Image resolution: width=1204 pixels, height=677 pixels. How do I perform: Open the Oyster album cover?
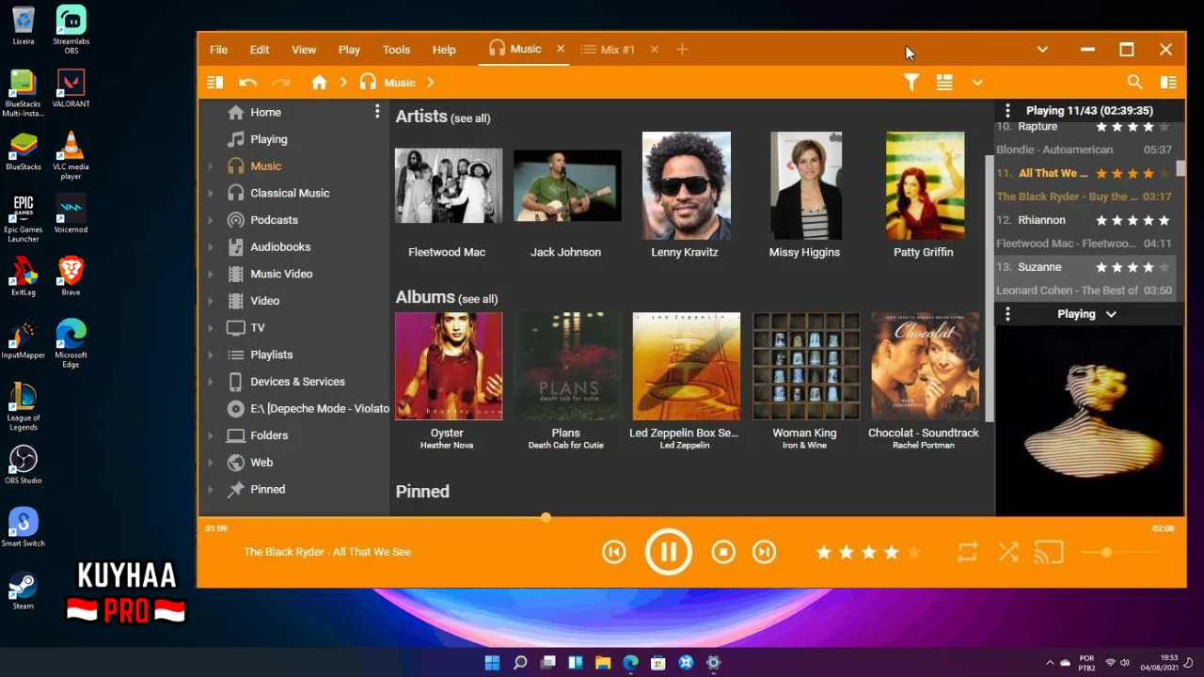pos(449,366)
